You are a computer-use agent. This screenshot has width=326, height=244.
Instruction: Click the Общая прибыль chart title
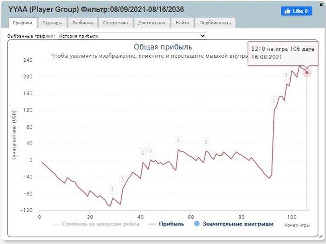pos(163,47)
